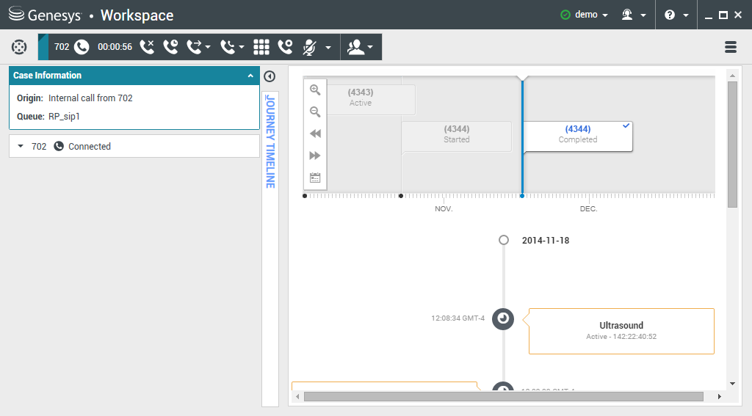
Task: Open the instant call transfer dropdown
Action: click(198, 47)
